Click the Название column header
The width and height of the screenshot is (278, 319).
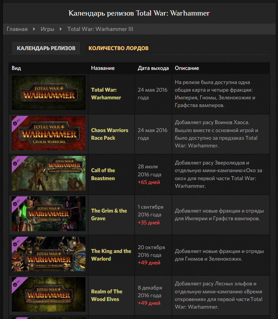[x=103, y=68]
